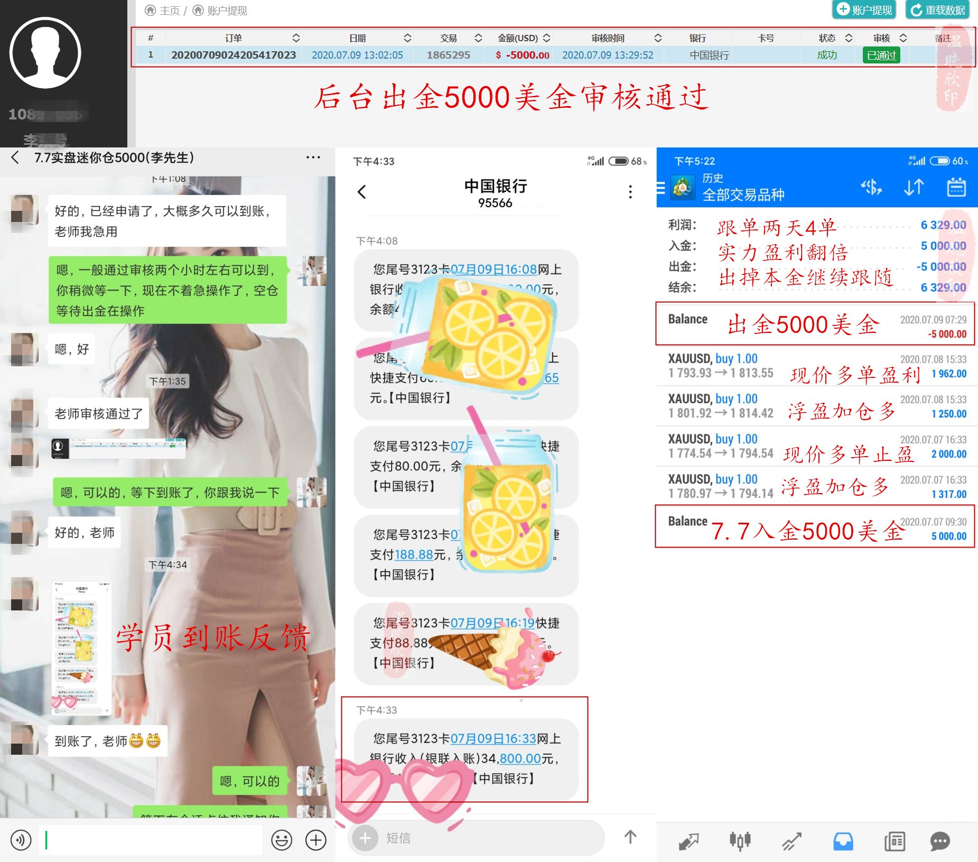Go back from the 7.7实盘迷你仓5000 chat

coord(15,157)
